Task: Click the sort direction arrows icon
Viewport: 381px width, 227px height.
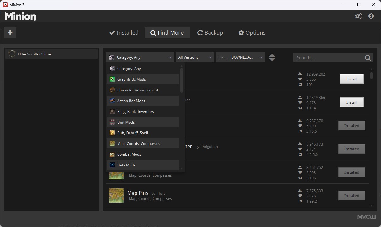Action: (272, 57)
